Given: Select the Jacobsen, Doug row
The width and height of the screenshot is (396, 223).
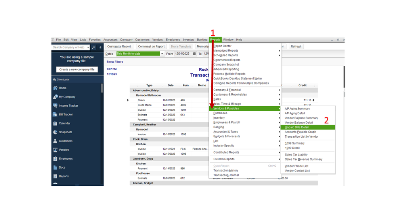Looking at the screenshot, I should 169,159.
